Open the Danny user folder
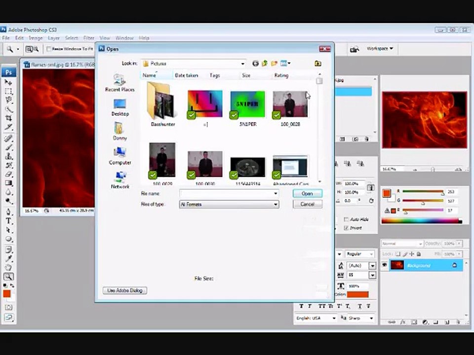This screenshot has width=474, height=355. click(x=119, y=131)
